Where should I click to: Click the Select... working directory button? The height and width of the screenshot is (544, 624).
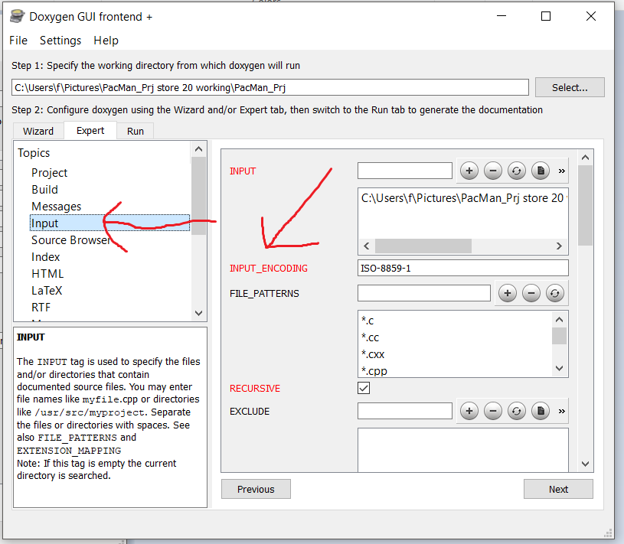570,87
